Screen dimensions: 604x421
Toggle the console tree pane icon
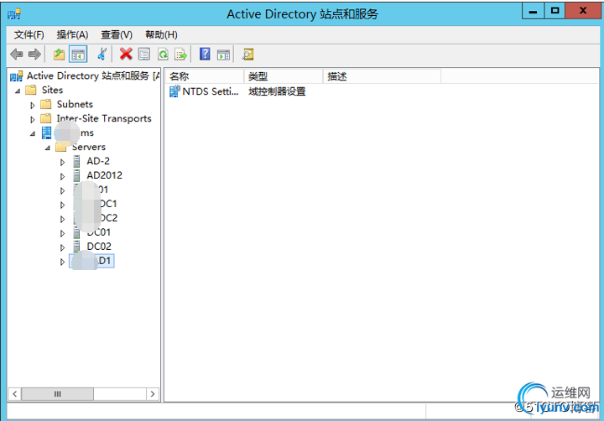[78, 55]
